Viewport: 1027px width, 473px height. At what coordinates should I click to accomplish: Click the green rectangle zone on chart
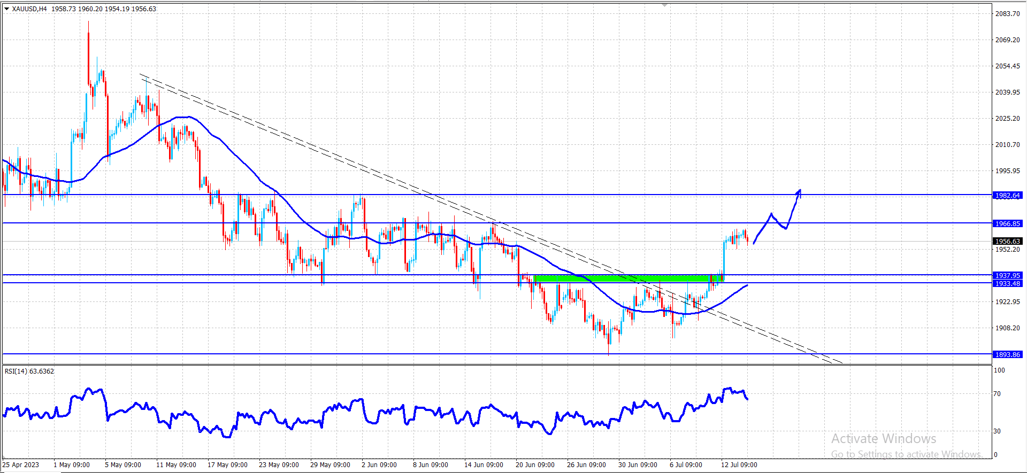click(629, 278)
